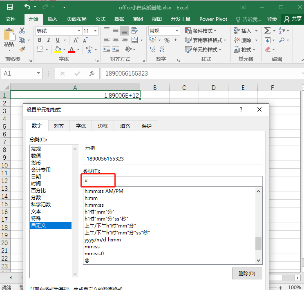Click Merge and Center icon

pos(134,40)
